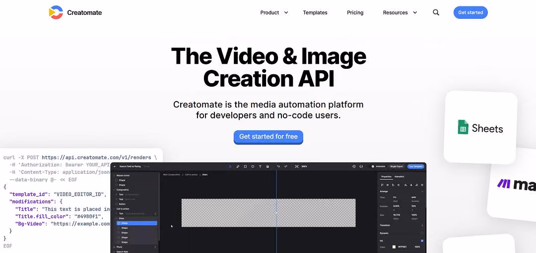Click "The Video & Image Creation API" heading
This screenshot has width=536, height=253.
pyautogui.click(x=268, y=67)
